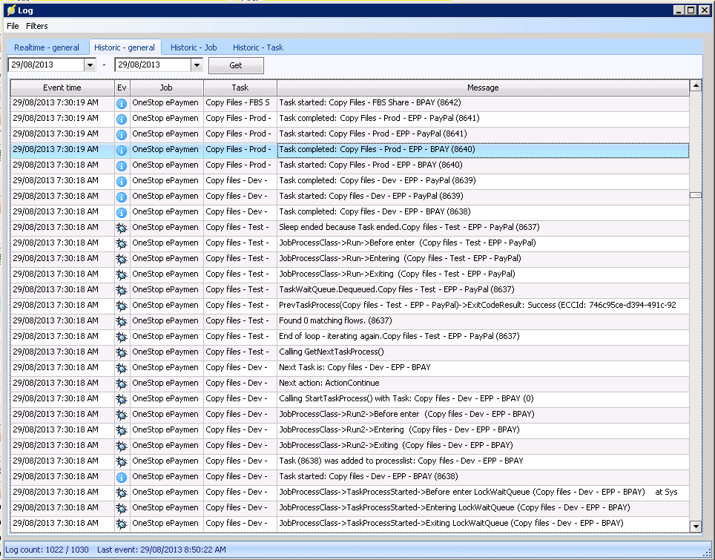Sort by the Event time column header
Viewport: 715px width, 560px height.
(x=62, y=88)
